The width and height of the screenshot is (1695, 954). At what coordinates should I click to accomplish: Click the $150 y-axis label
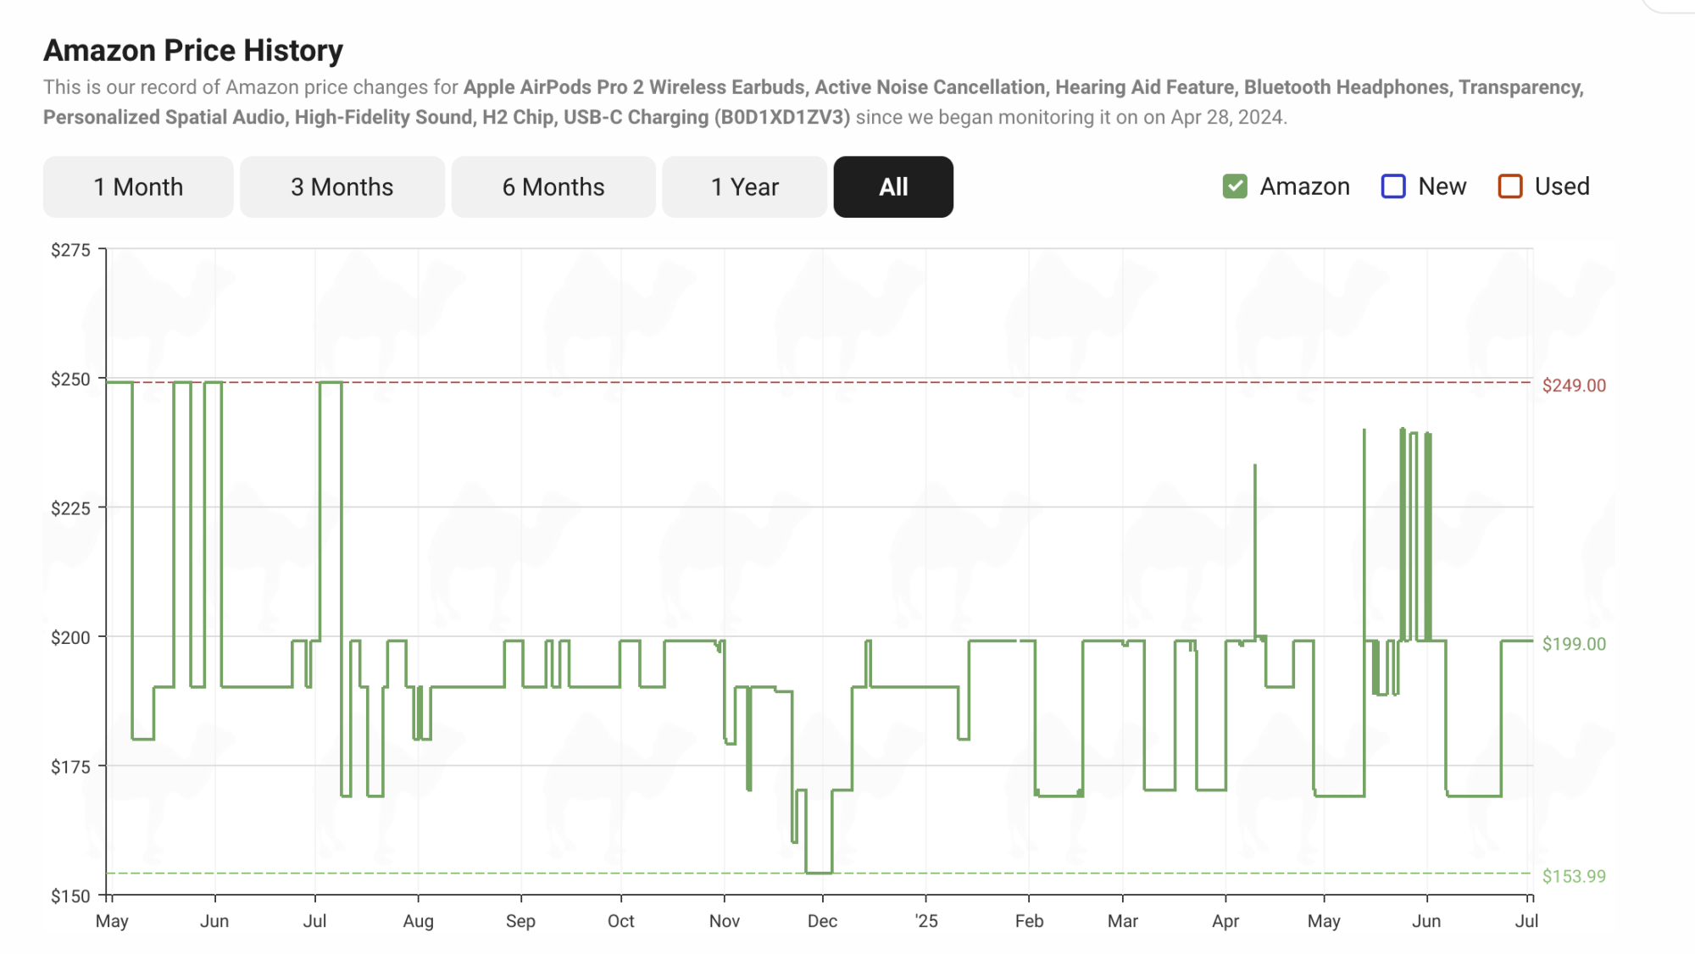(x=70, y=896)
